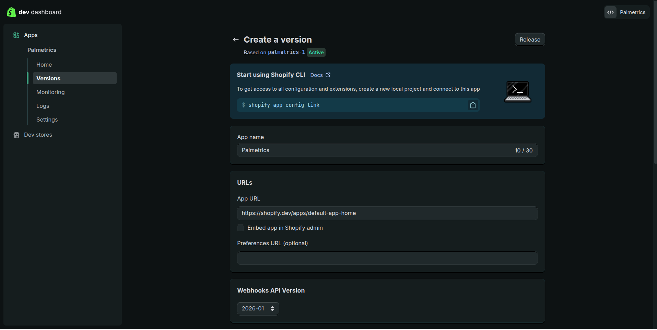Open the Docs link for Shopify CLI
This screenshot has height=330, width=657.
click(316, 75)
